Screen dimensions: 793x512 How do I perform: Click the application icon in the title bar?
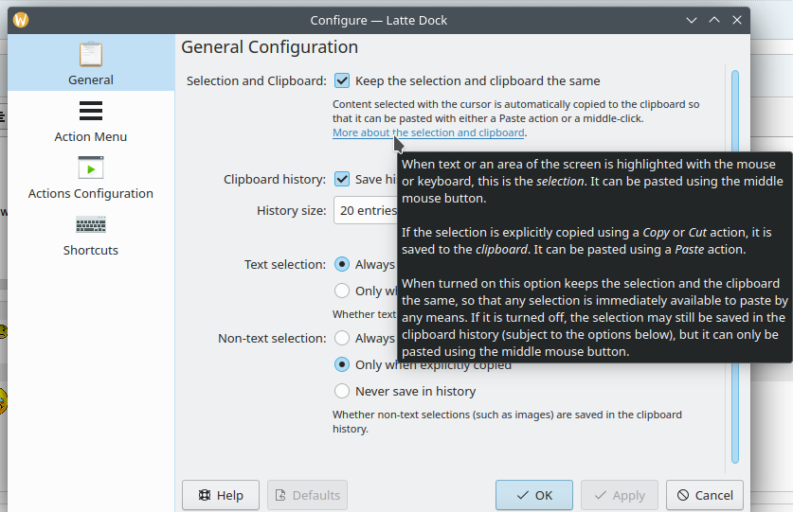(x=21, y=20)
